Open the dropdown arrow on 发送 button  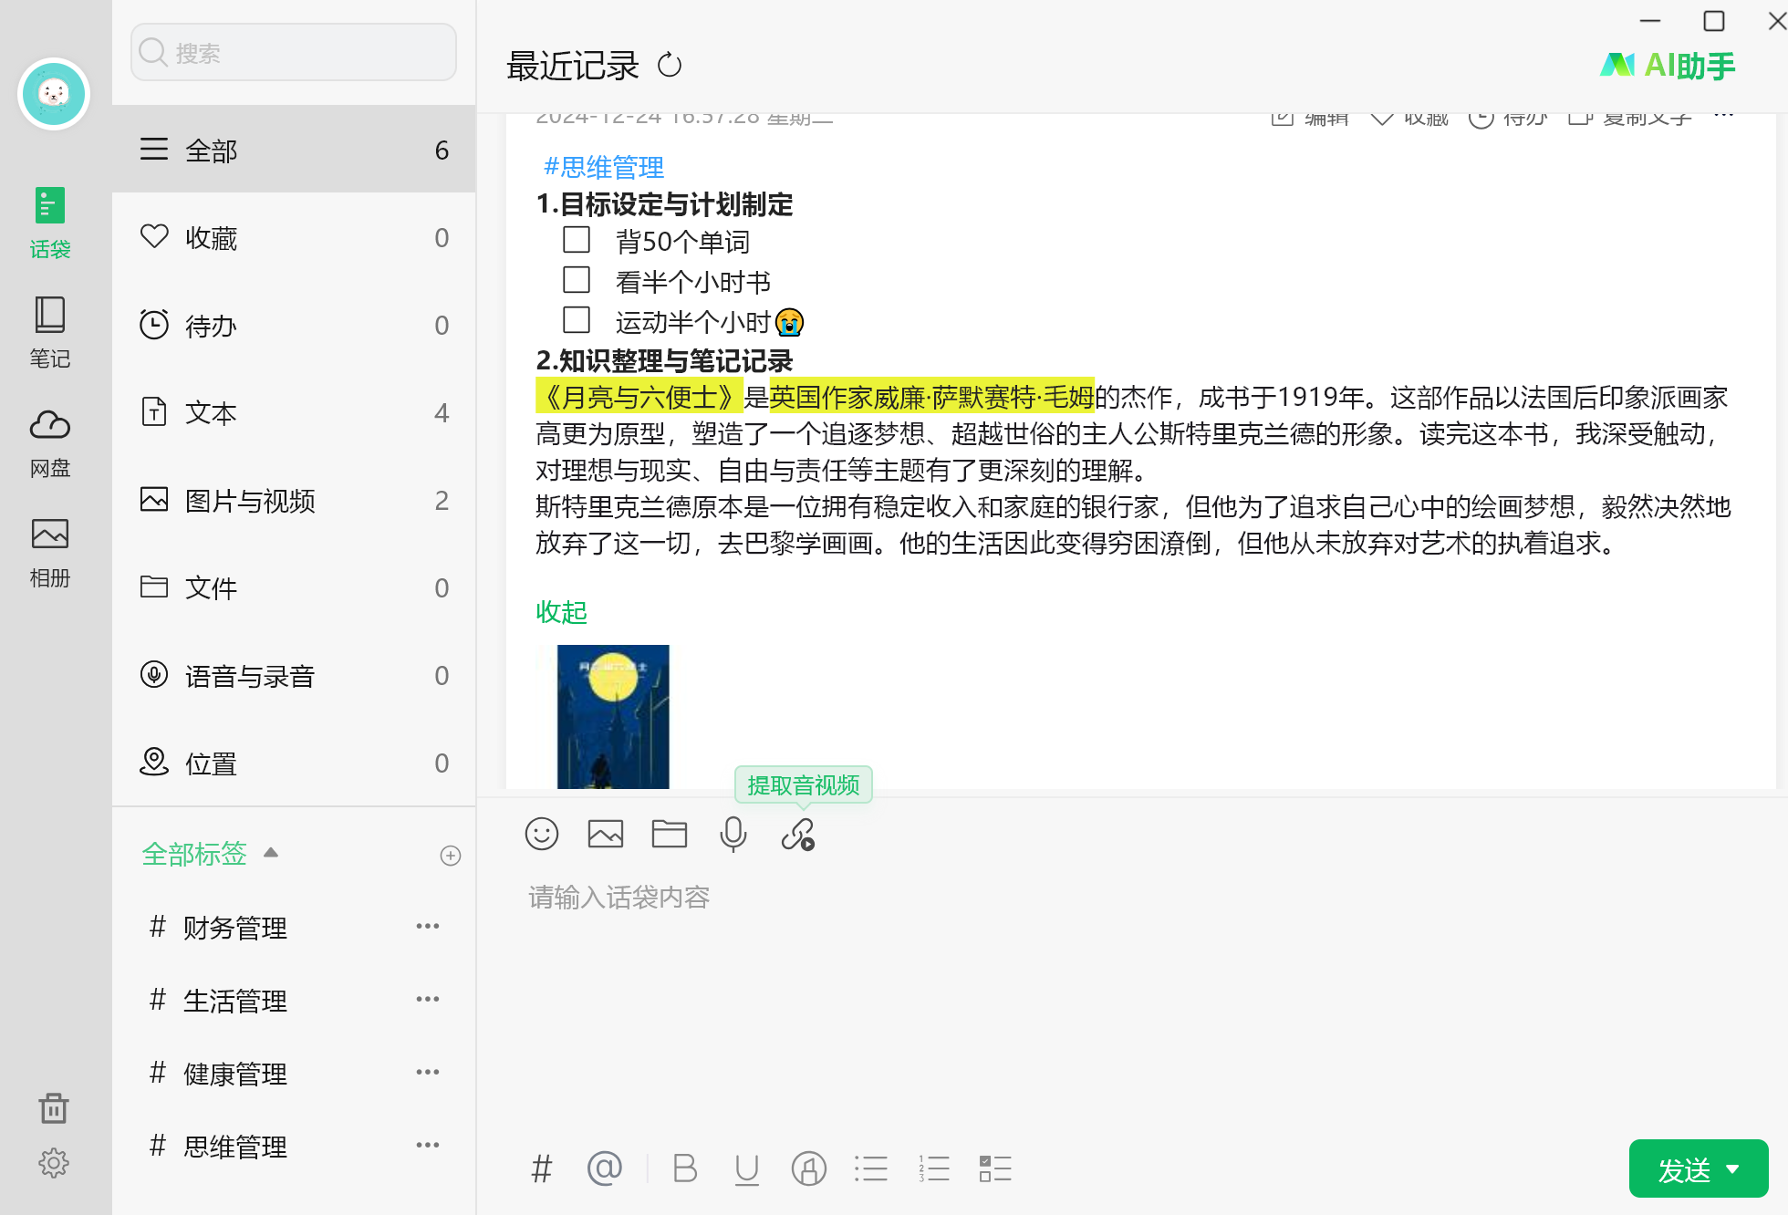[x=1732, y=1168]
